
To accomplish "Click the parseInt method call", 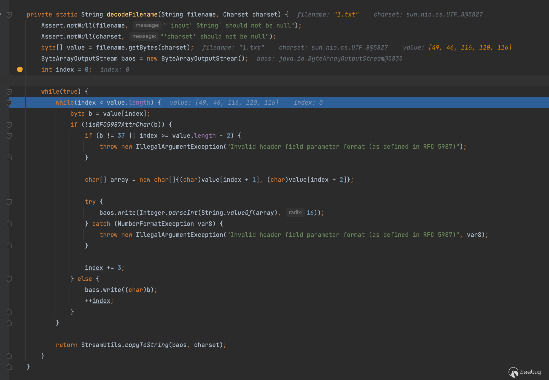I will click(x=183, y=213).
